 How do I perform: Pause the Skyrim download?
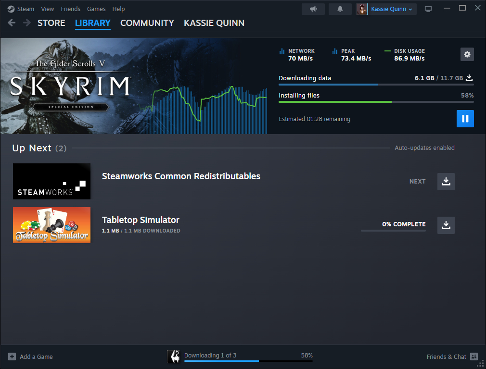pyautogui.click(x=465, y=119)
